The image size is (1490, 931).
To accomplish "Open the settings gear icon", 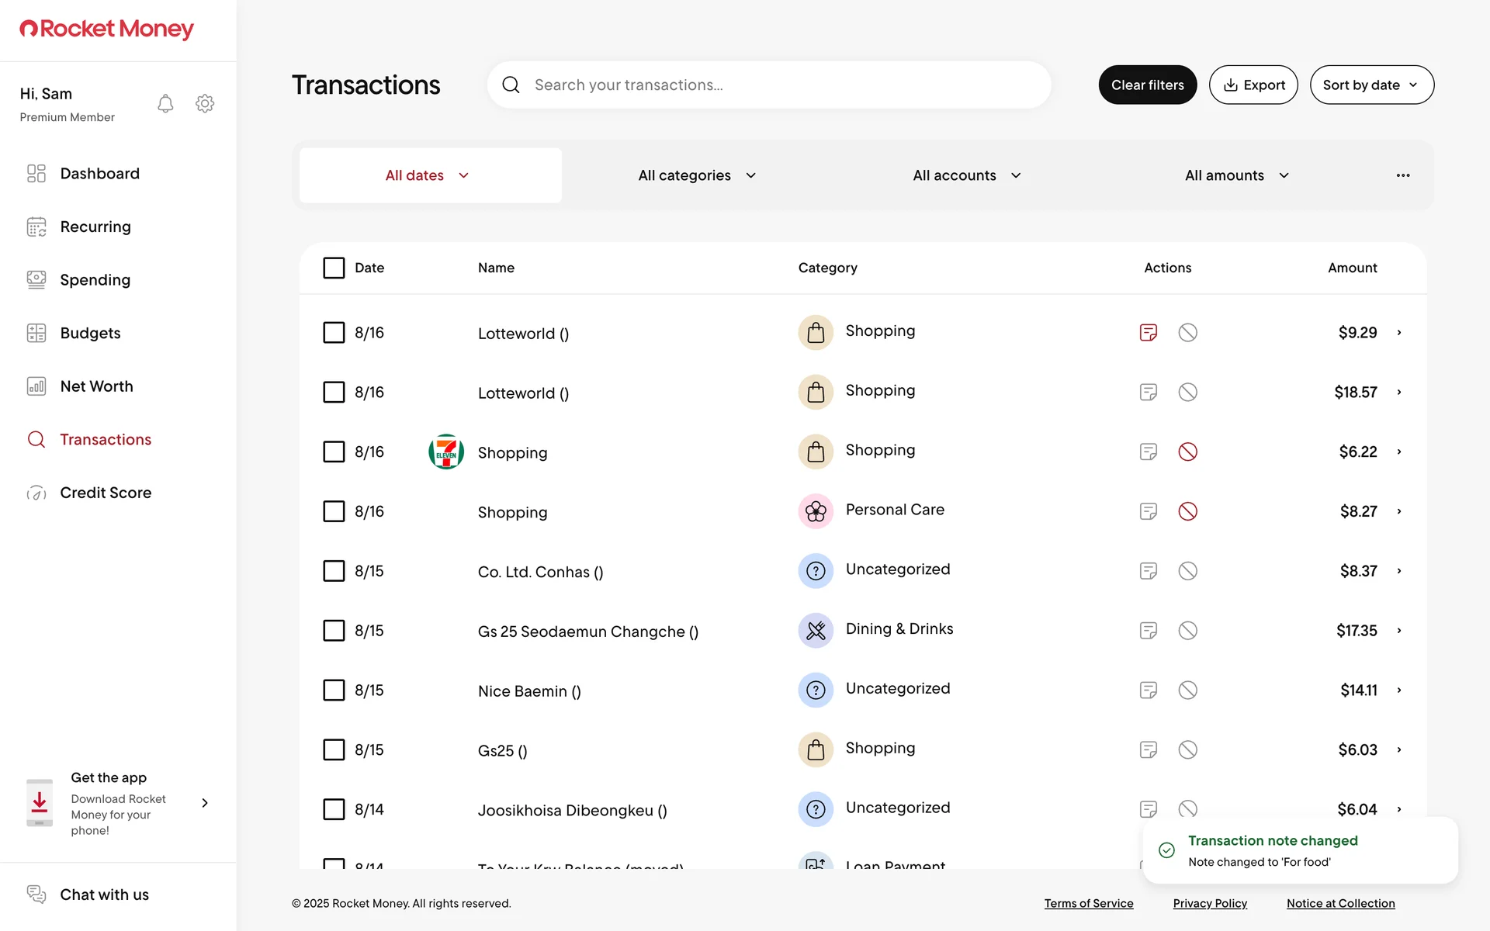I will coord(205,103).
